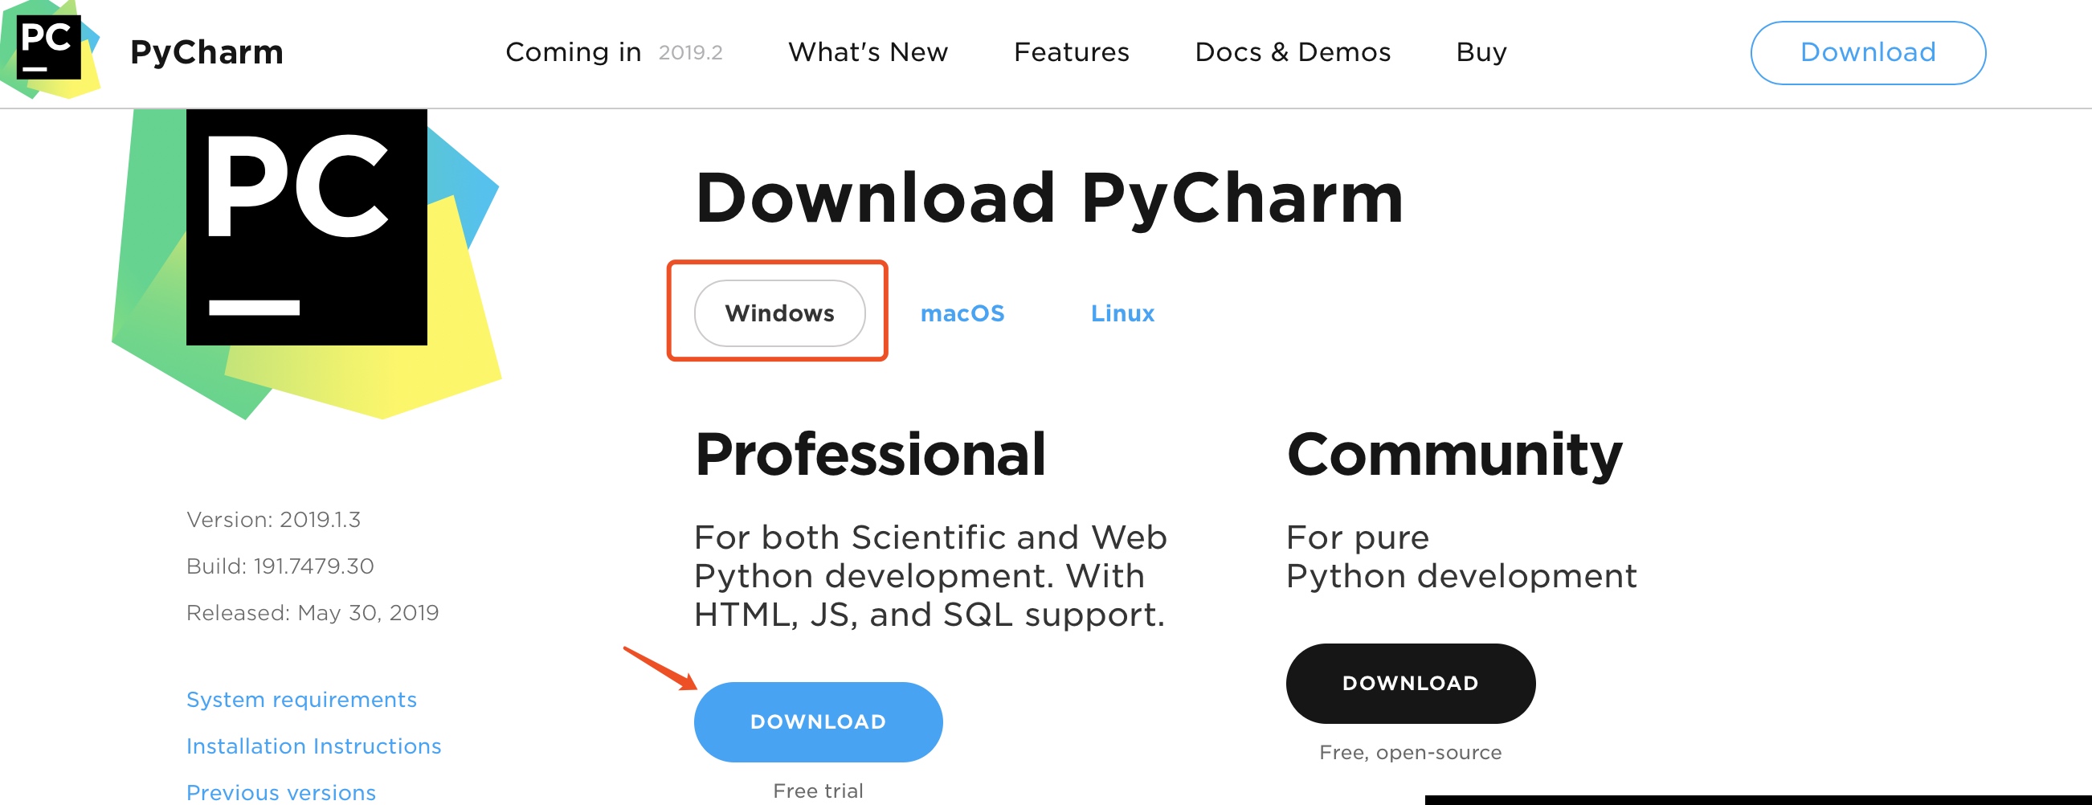The width and height of the screenshot is (2092, 805).
Task: Click the Released: May 30, 2019 text
Action: click(x=313, y=611)
